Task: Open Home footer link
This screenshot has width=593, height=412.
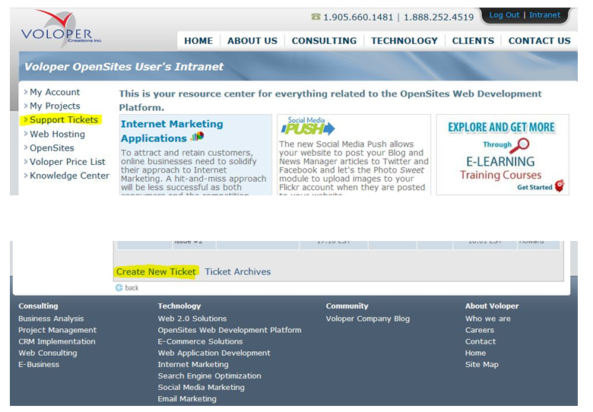Action: pos(475,353)
